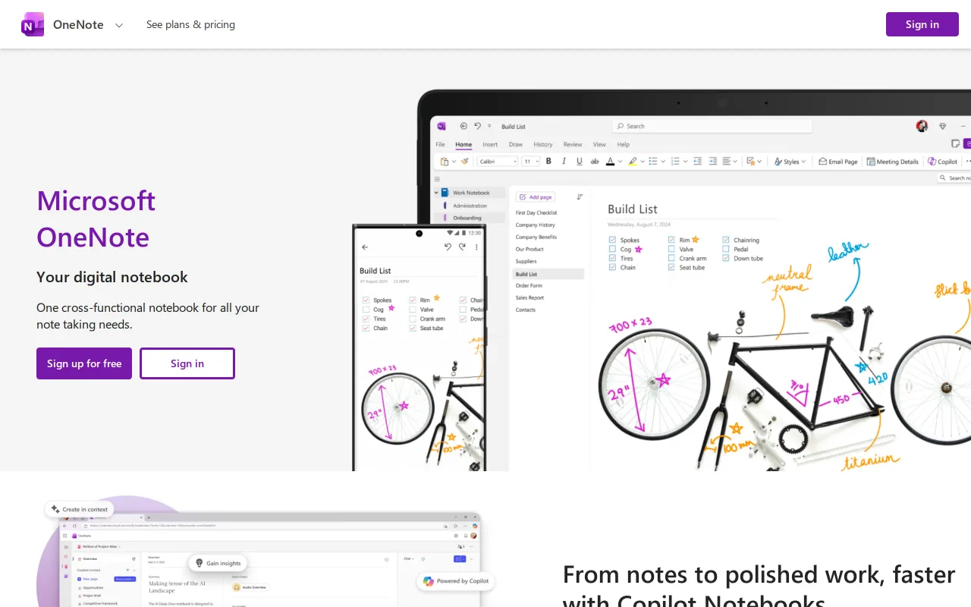971x607 pixels.
Task: Open the See plans & pricing link
Action: [190, 24]
